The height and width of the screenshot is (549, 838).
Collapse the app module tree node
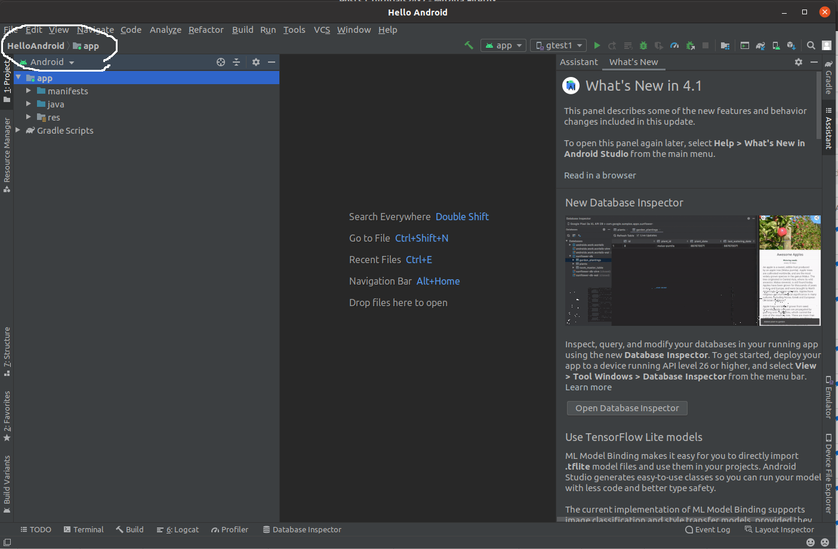pyautogui.click(x=19, y=78)
